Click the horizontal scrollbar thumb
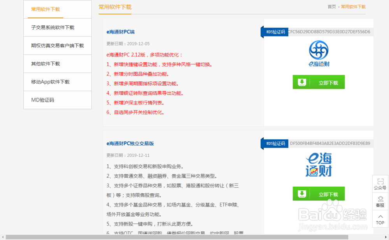Image resolution: width=389 pixels, height=240 pixels. [177, 237]
